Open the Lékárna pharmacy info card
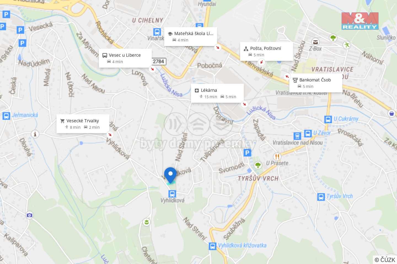The width and height of the screenshot is (397, 264). click(x=217, y=93)
